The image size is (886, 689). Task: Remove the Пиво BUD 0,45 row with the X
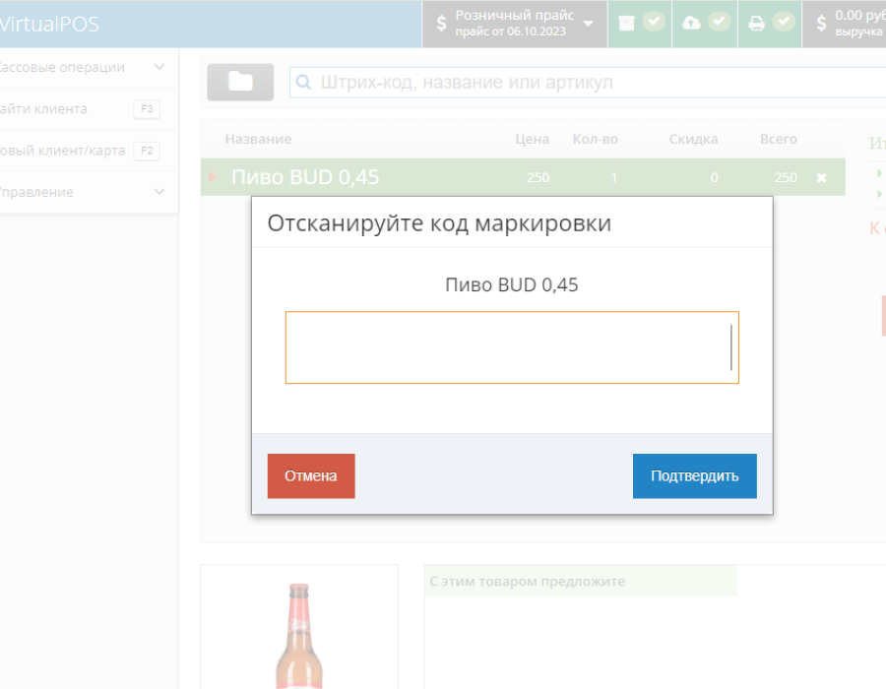pyautogui.click(x=822, y=178)
